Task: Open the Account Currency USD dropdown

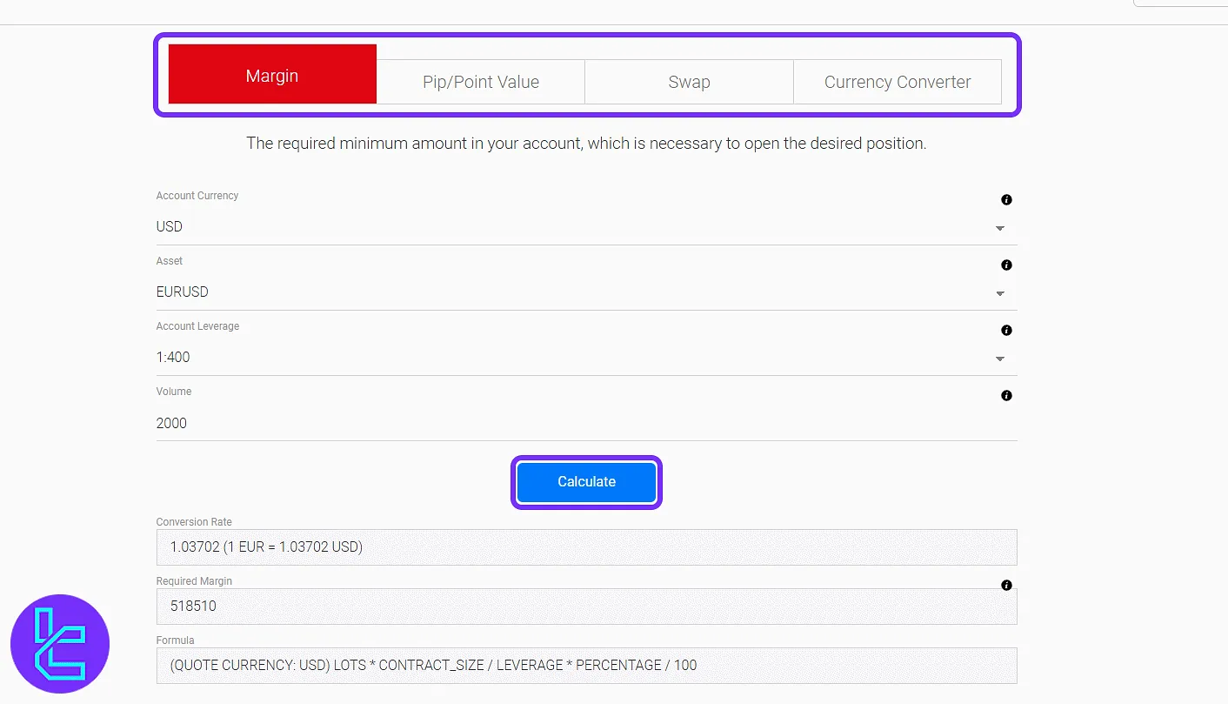Action: pos(586,227)
